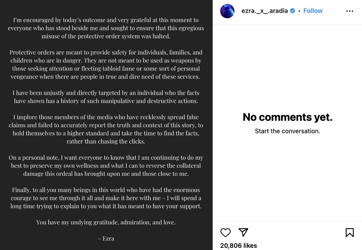Click the blue verified badge
This screenshot has width=362, height=250.
[x=293, y=11]
